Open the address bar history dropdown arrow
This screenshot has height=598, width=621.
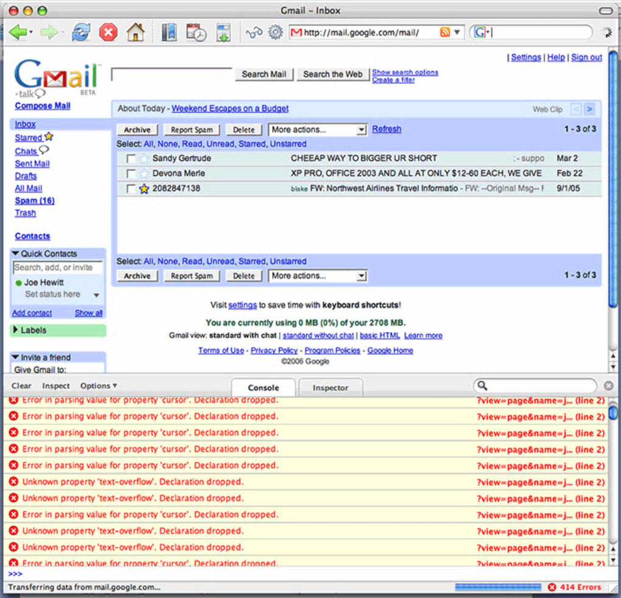[x=457, y=32]
